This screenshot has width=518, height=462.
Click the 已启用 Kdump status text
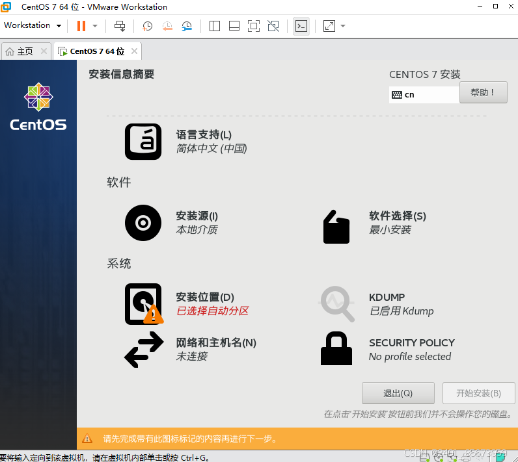[x=402, y=311]
